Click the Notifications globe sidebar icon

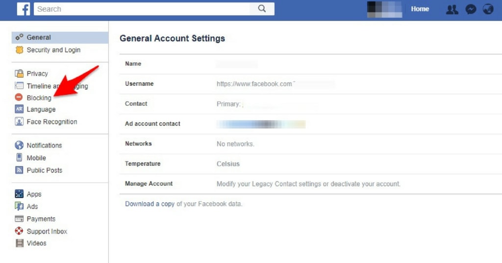(19, 145)
